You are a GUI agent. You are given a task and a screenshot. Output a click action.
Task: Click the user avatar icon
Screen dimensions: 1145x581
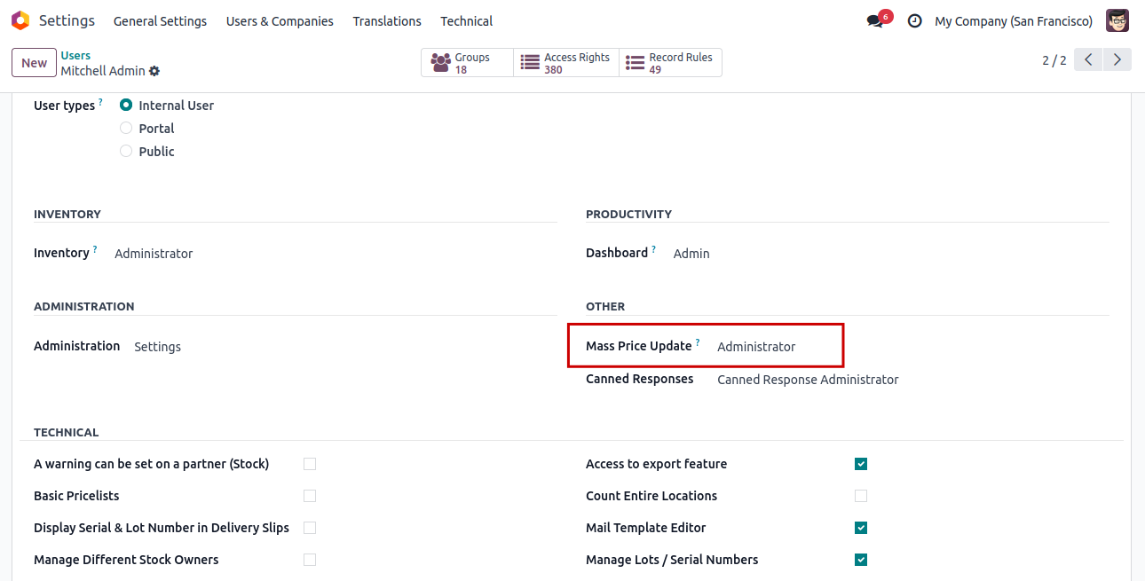[x=1117, y=20]
